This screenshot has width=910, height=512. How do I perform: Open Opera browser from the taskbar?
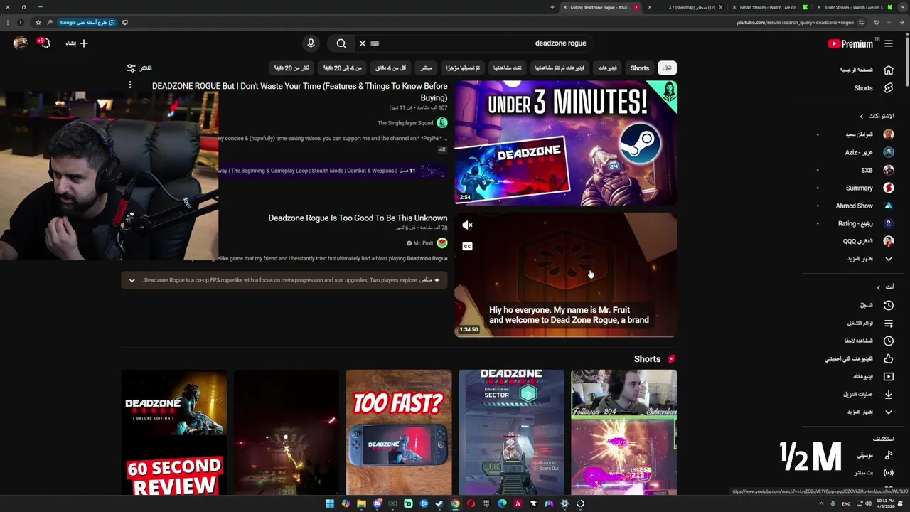[471, 504]
